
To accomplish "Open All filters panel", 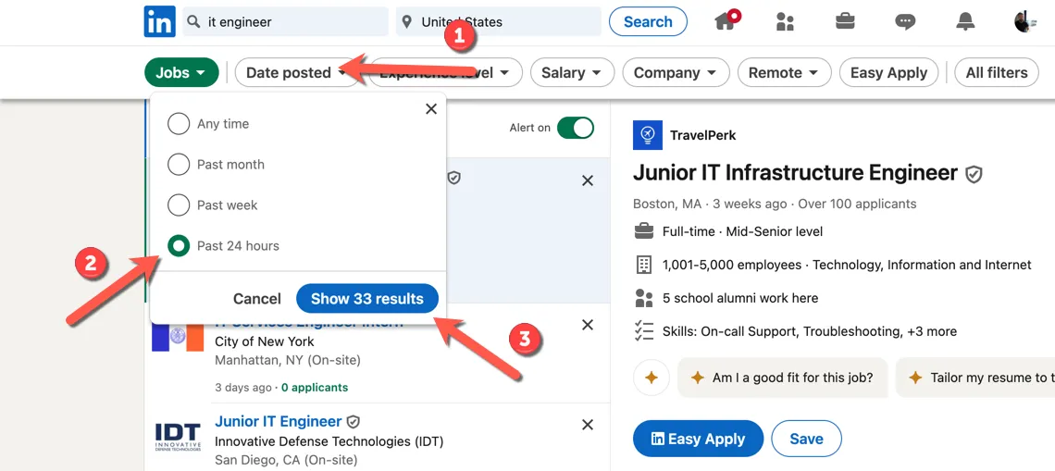I will point(997,73).
